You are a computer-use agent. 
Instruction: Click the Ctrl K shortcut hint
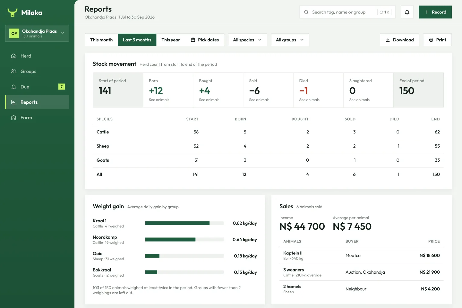tap(384, 12)
